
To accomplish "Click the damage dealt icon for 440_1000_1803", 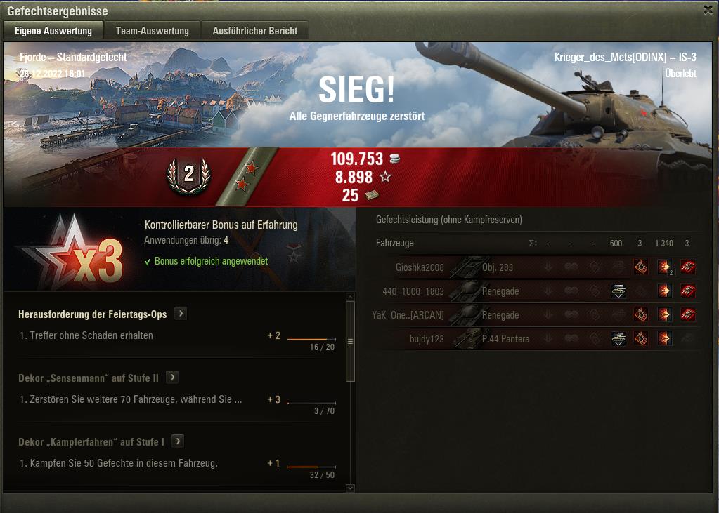I will (664, 291).
